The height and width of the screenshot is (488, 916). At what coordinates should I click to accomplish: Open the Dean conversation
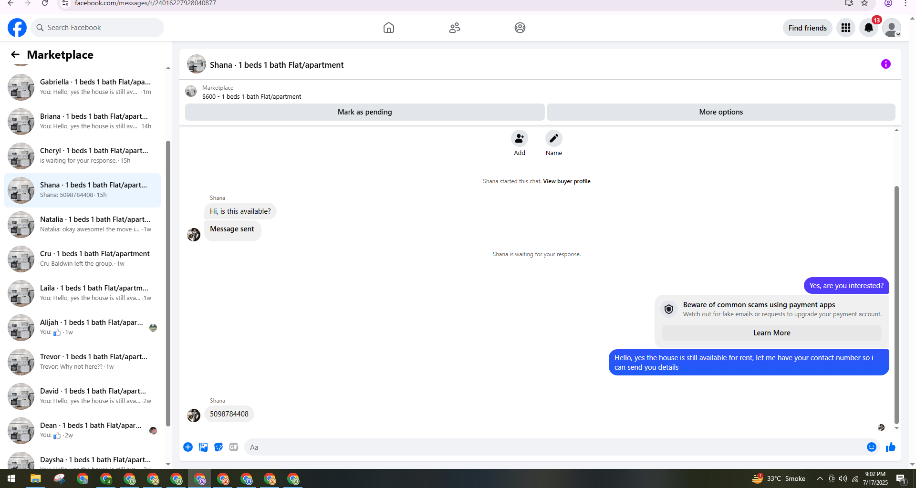pos(82,430)
